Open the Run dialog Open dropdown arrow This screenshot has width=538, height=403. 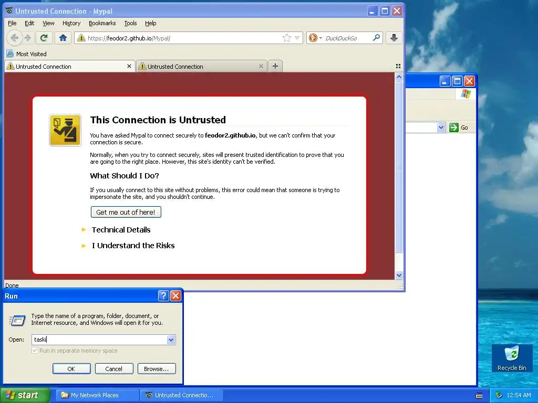pyautogui.click(x=171, y=340)
